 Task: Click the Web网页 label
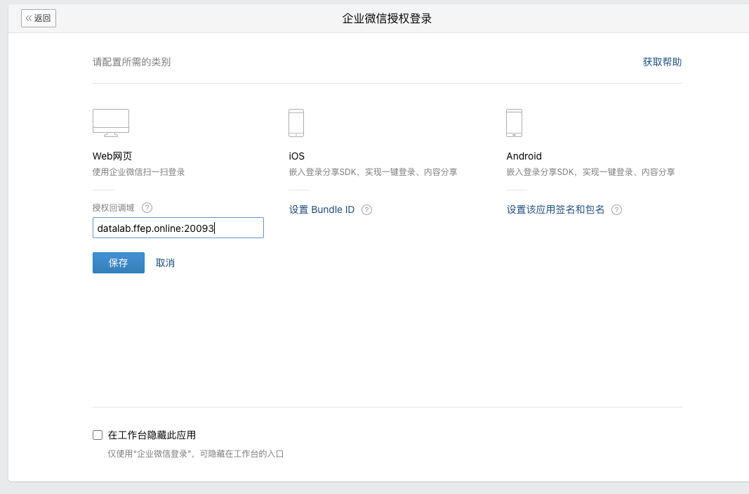112,156
